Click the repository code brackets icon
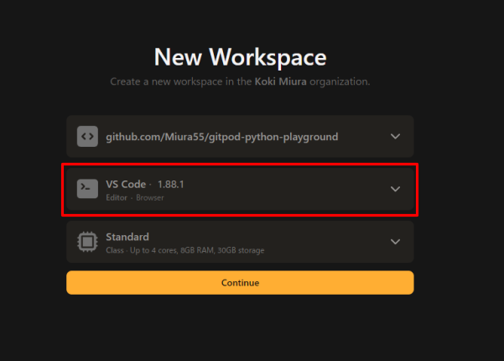Image resolution: width=504 pixels, height=361 pixels. (x=88, y=136)
